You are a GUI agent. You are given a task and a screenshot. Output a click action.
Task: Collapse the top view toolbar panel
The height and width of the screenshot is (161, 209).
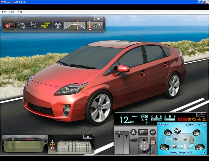[99, 19]
